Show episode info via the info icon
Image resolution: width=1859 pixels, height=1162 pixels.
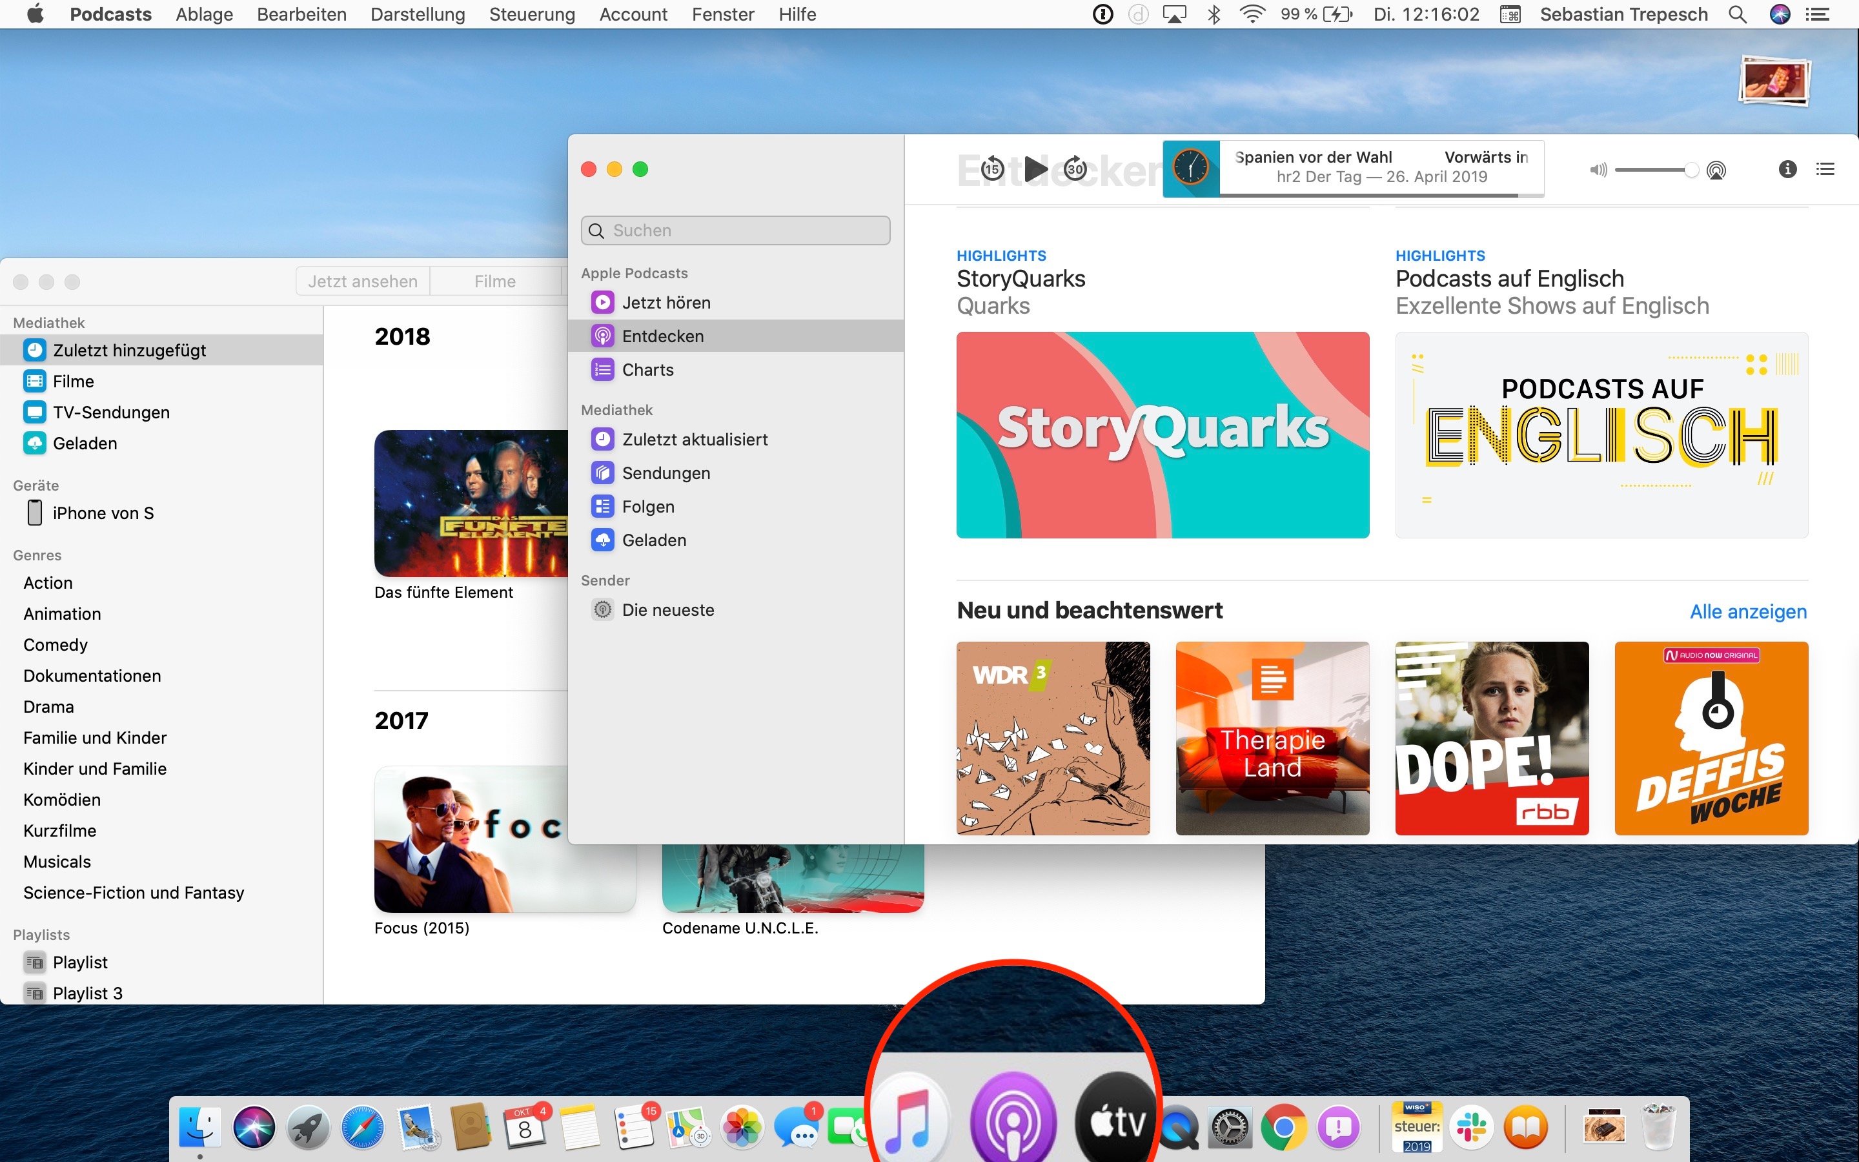tap(1787, 169)
